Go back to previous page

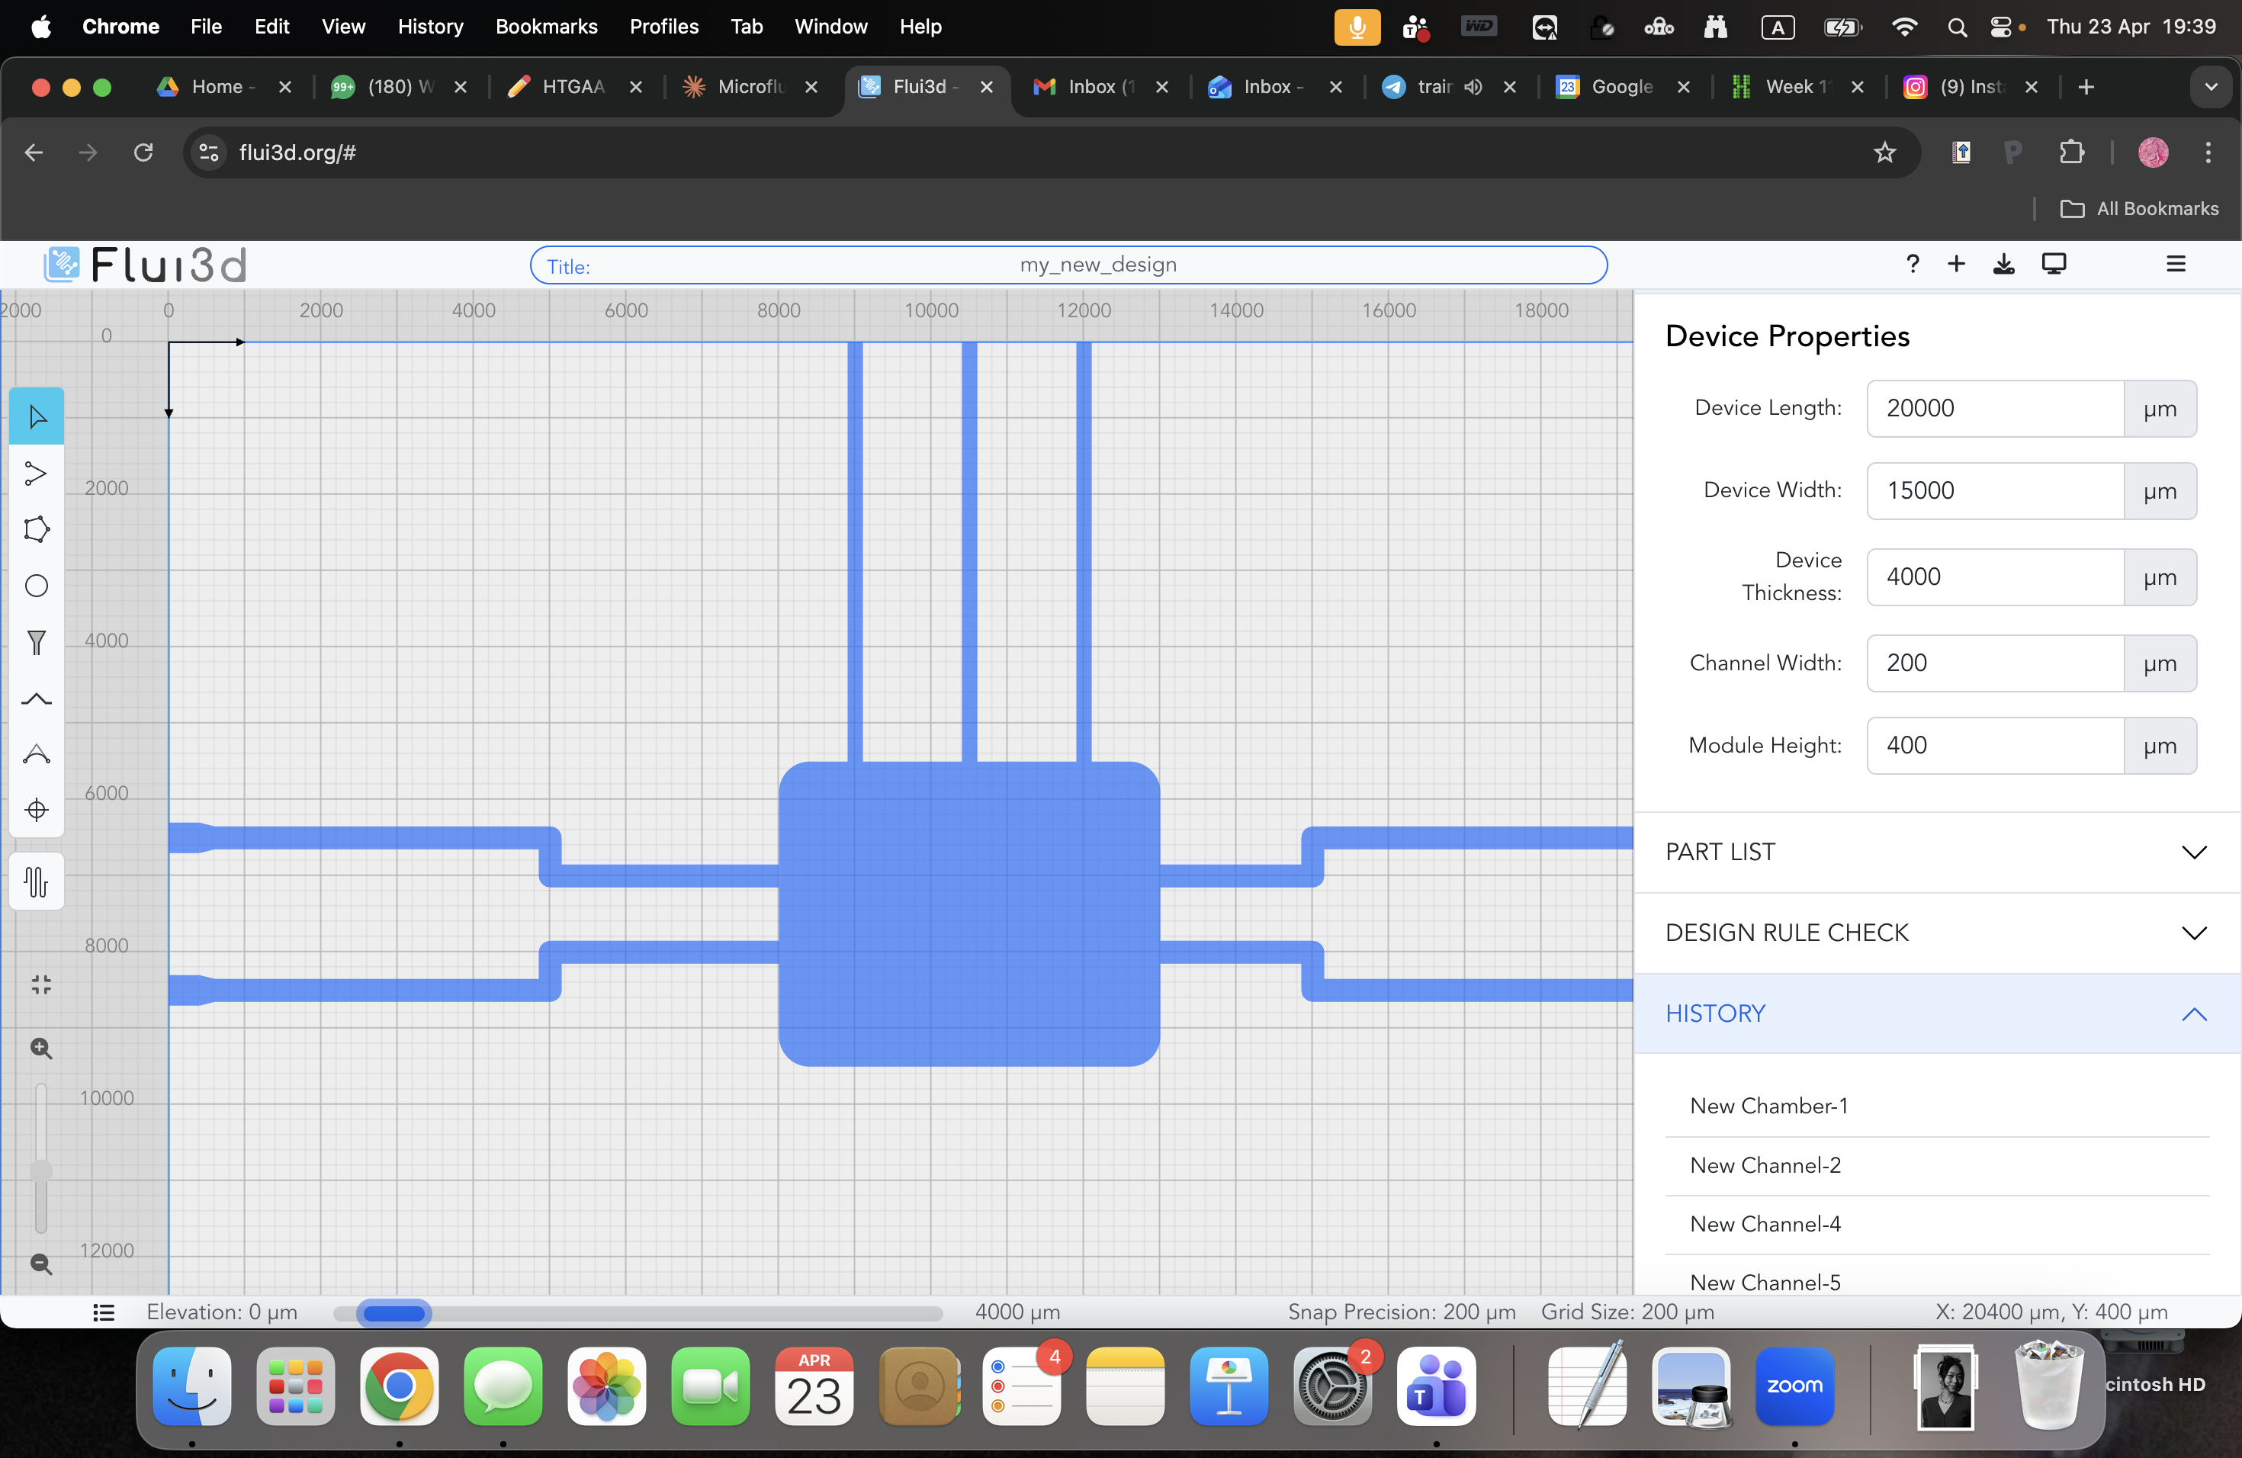click(34, 153)
